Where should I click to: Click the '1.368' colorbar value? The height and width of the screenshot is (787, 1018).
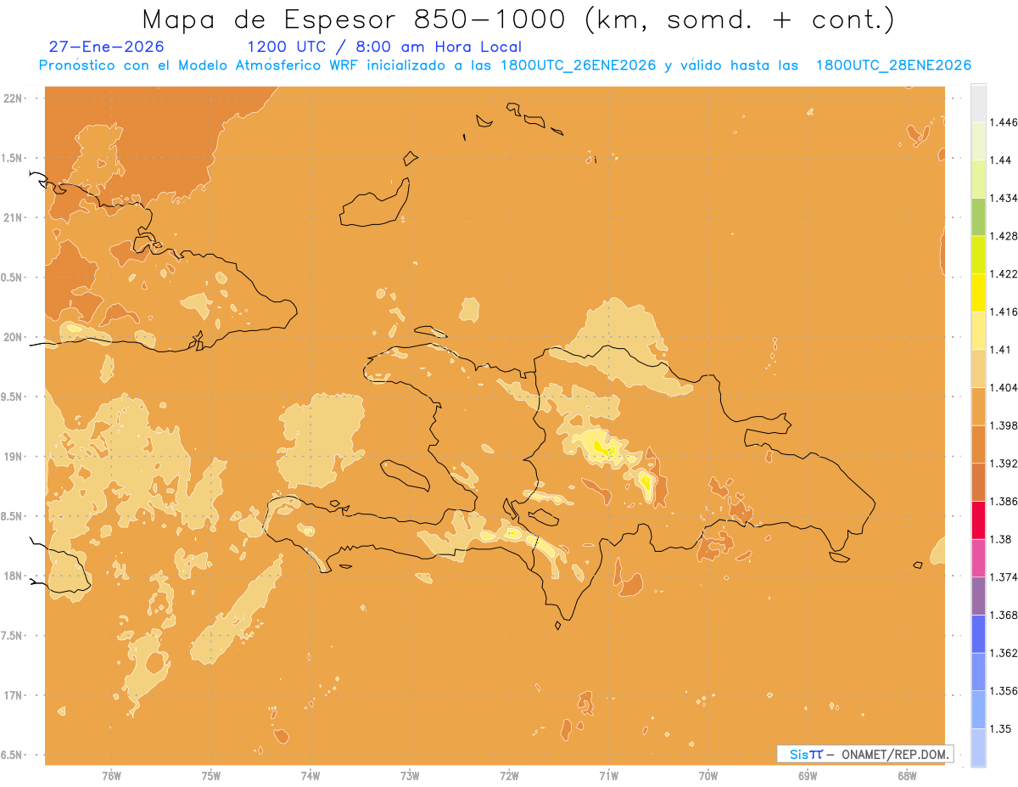[1003, 616]
